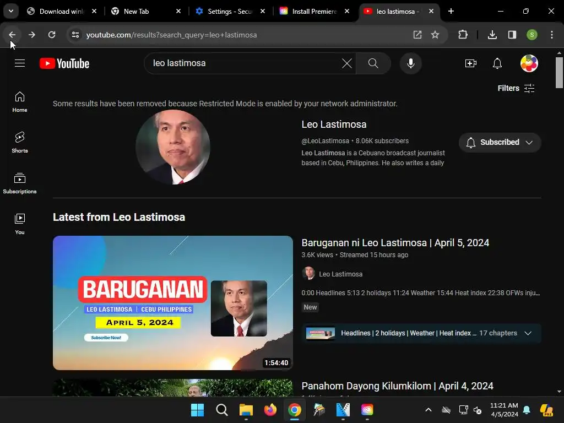Close the Settings tab
Screen dimensions: 564x423
pos(263,11)
